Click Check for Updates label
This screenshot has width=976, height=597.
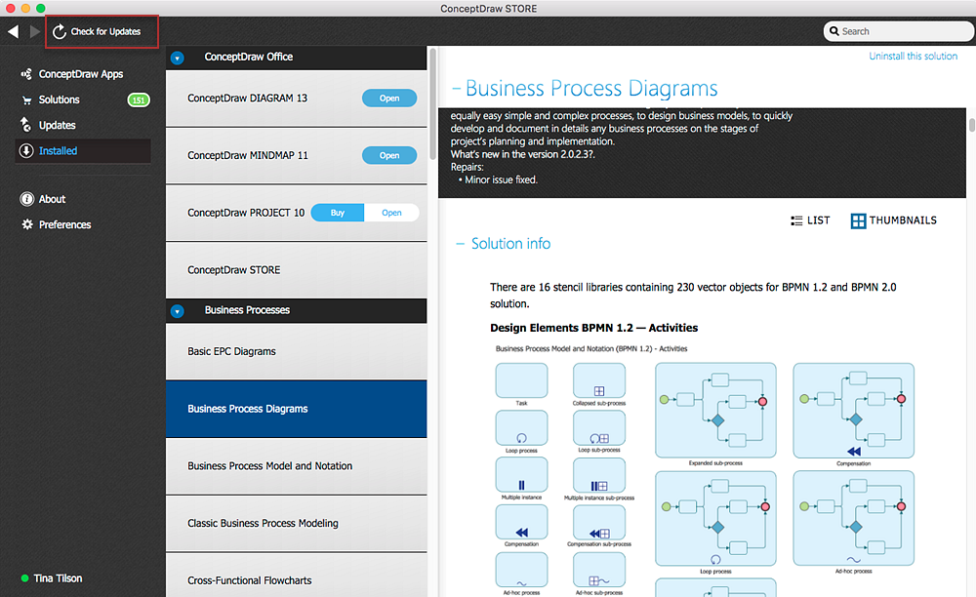tap(105, 32)
